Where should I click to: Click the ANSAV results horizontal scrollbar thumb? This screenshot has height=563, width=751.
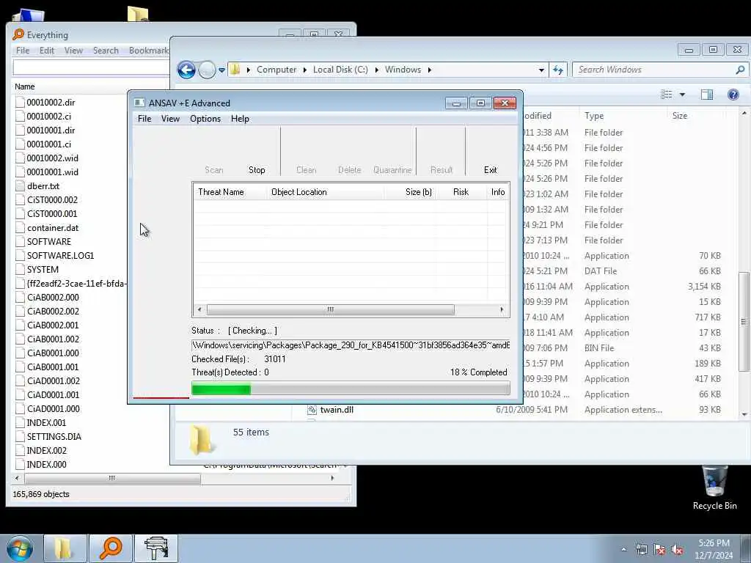(331, 310)
